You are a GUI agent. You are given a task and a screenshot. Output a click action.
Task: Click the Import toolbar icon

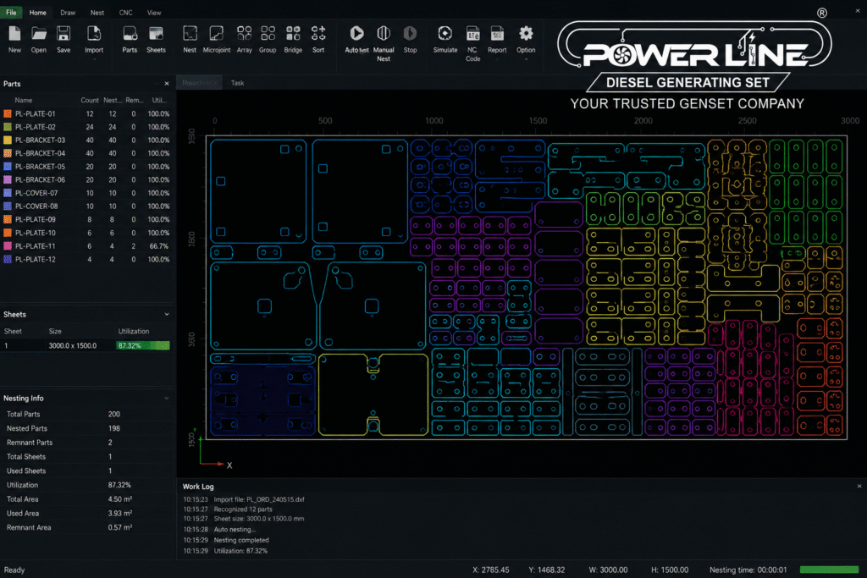click(94, 34)
